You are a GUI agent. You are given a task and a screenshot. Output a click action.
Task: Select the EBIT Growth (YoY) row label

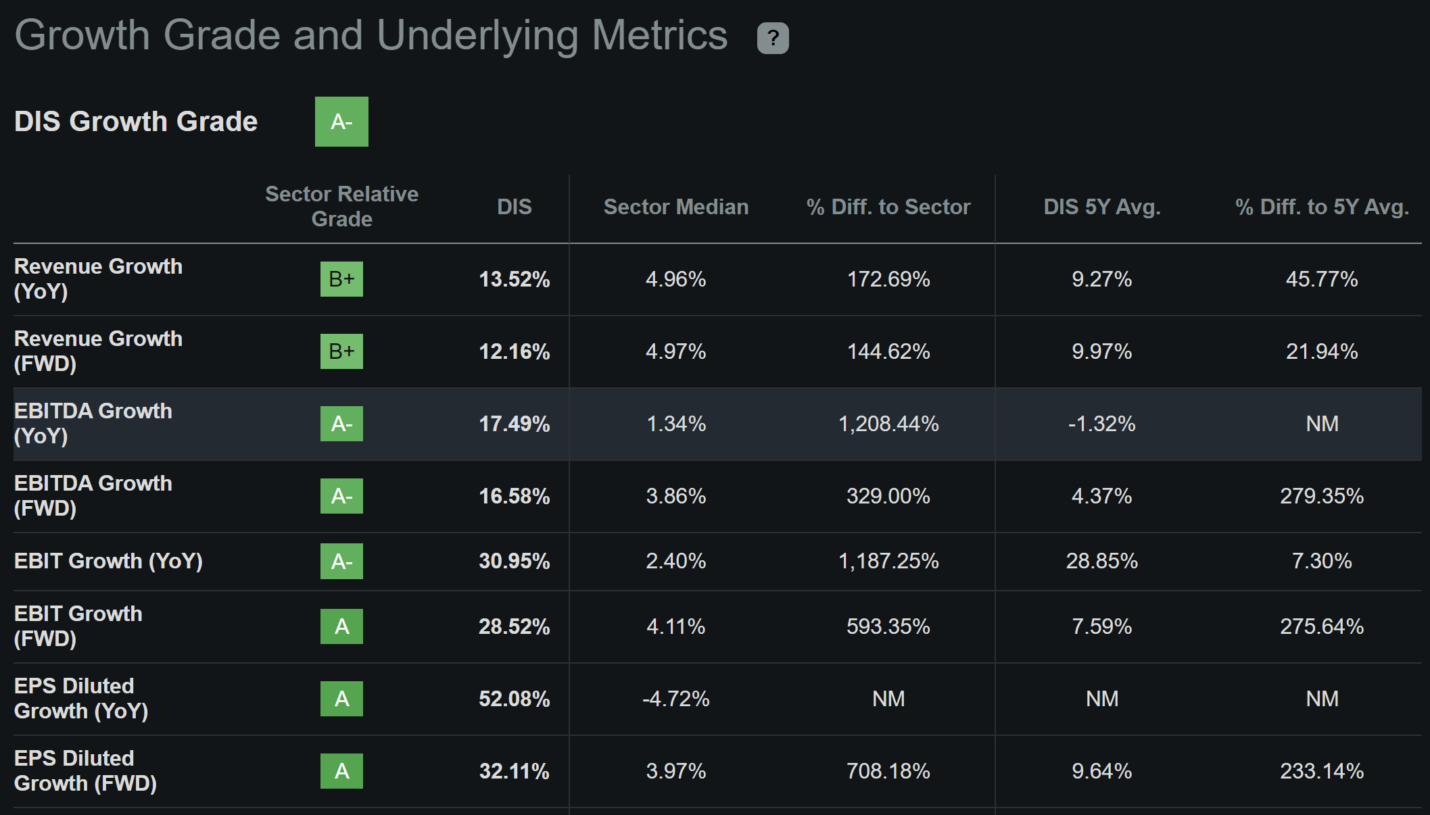[108, 561]
